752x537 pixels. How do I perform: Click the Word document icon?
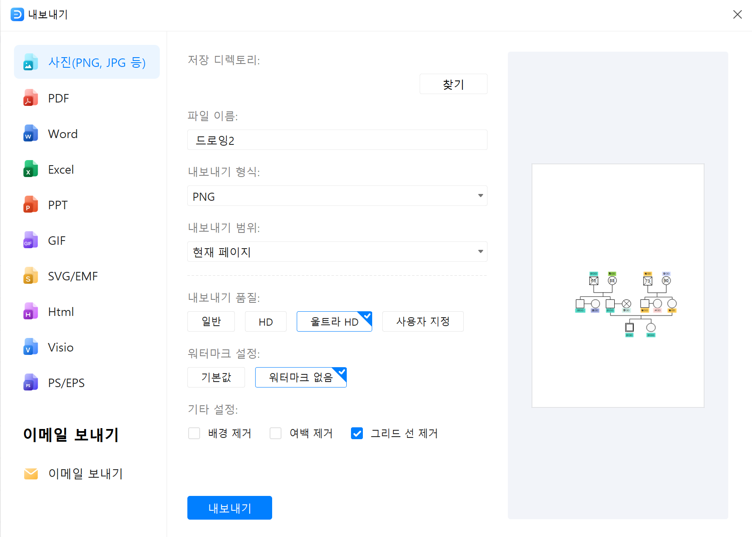pos(31,133)
